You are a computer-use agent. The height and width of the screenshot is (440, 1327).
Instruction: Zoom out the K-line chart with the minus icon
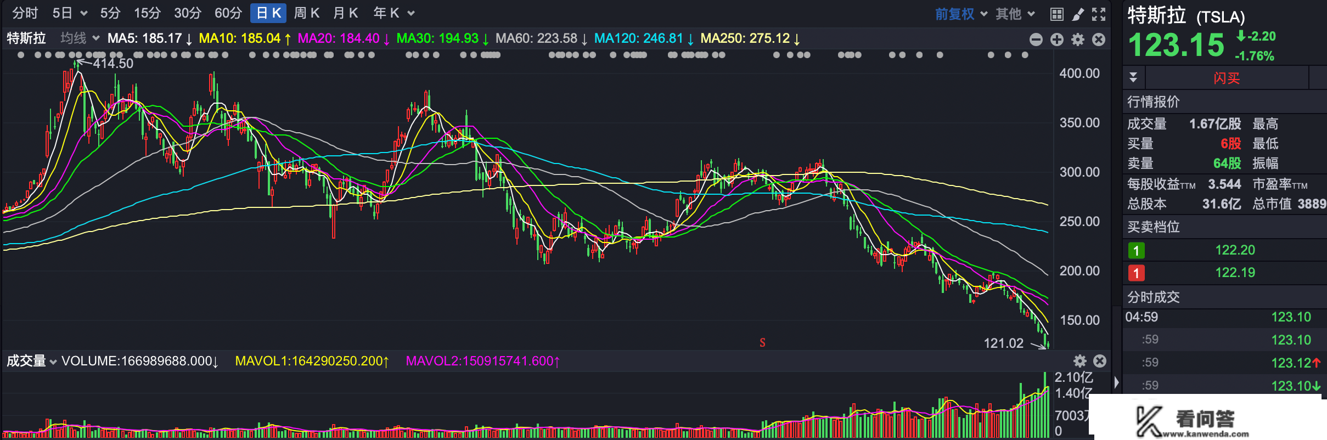(1036, 40)
